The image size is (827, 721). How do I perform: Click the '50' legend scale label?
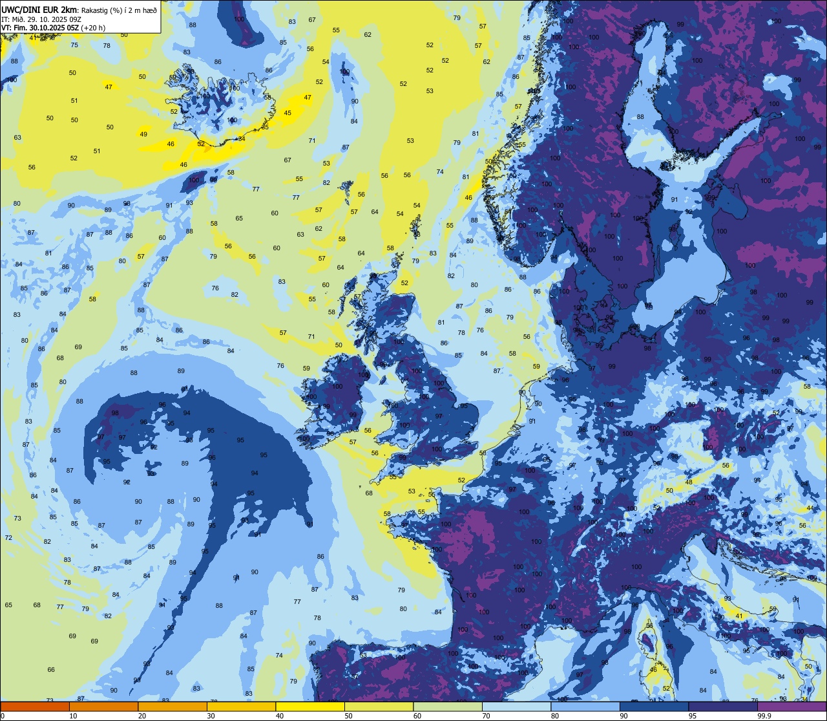[x=349, y=716]
